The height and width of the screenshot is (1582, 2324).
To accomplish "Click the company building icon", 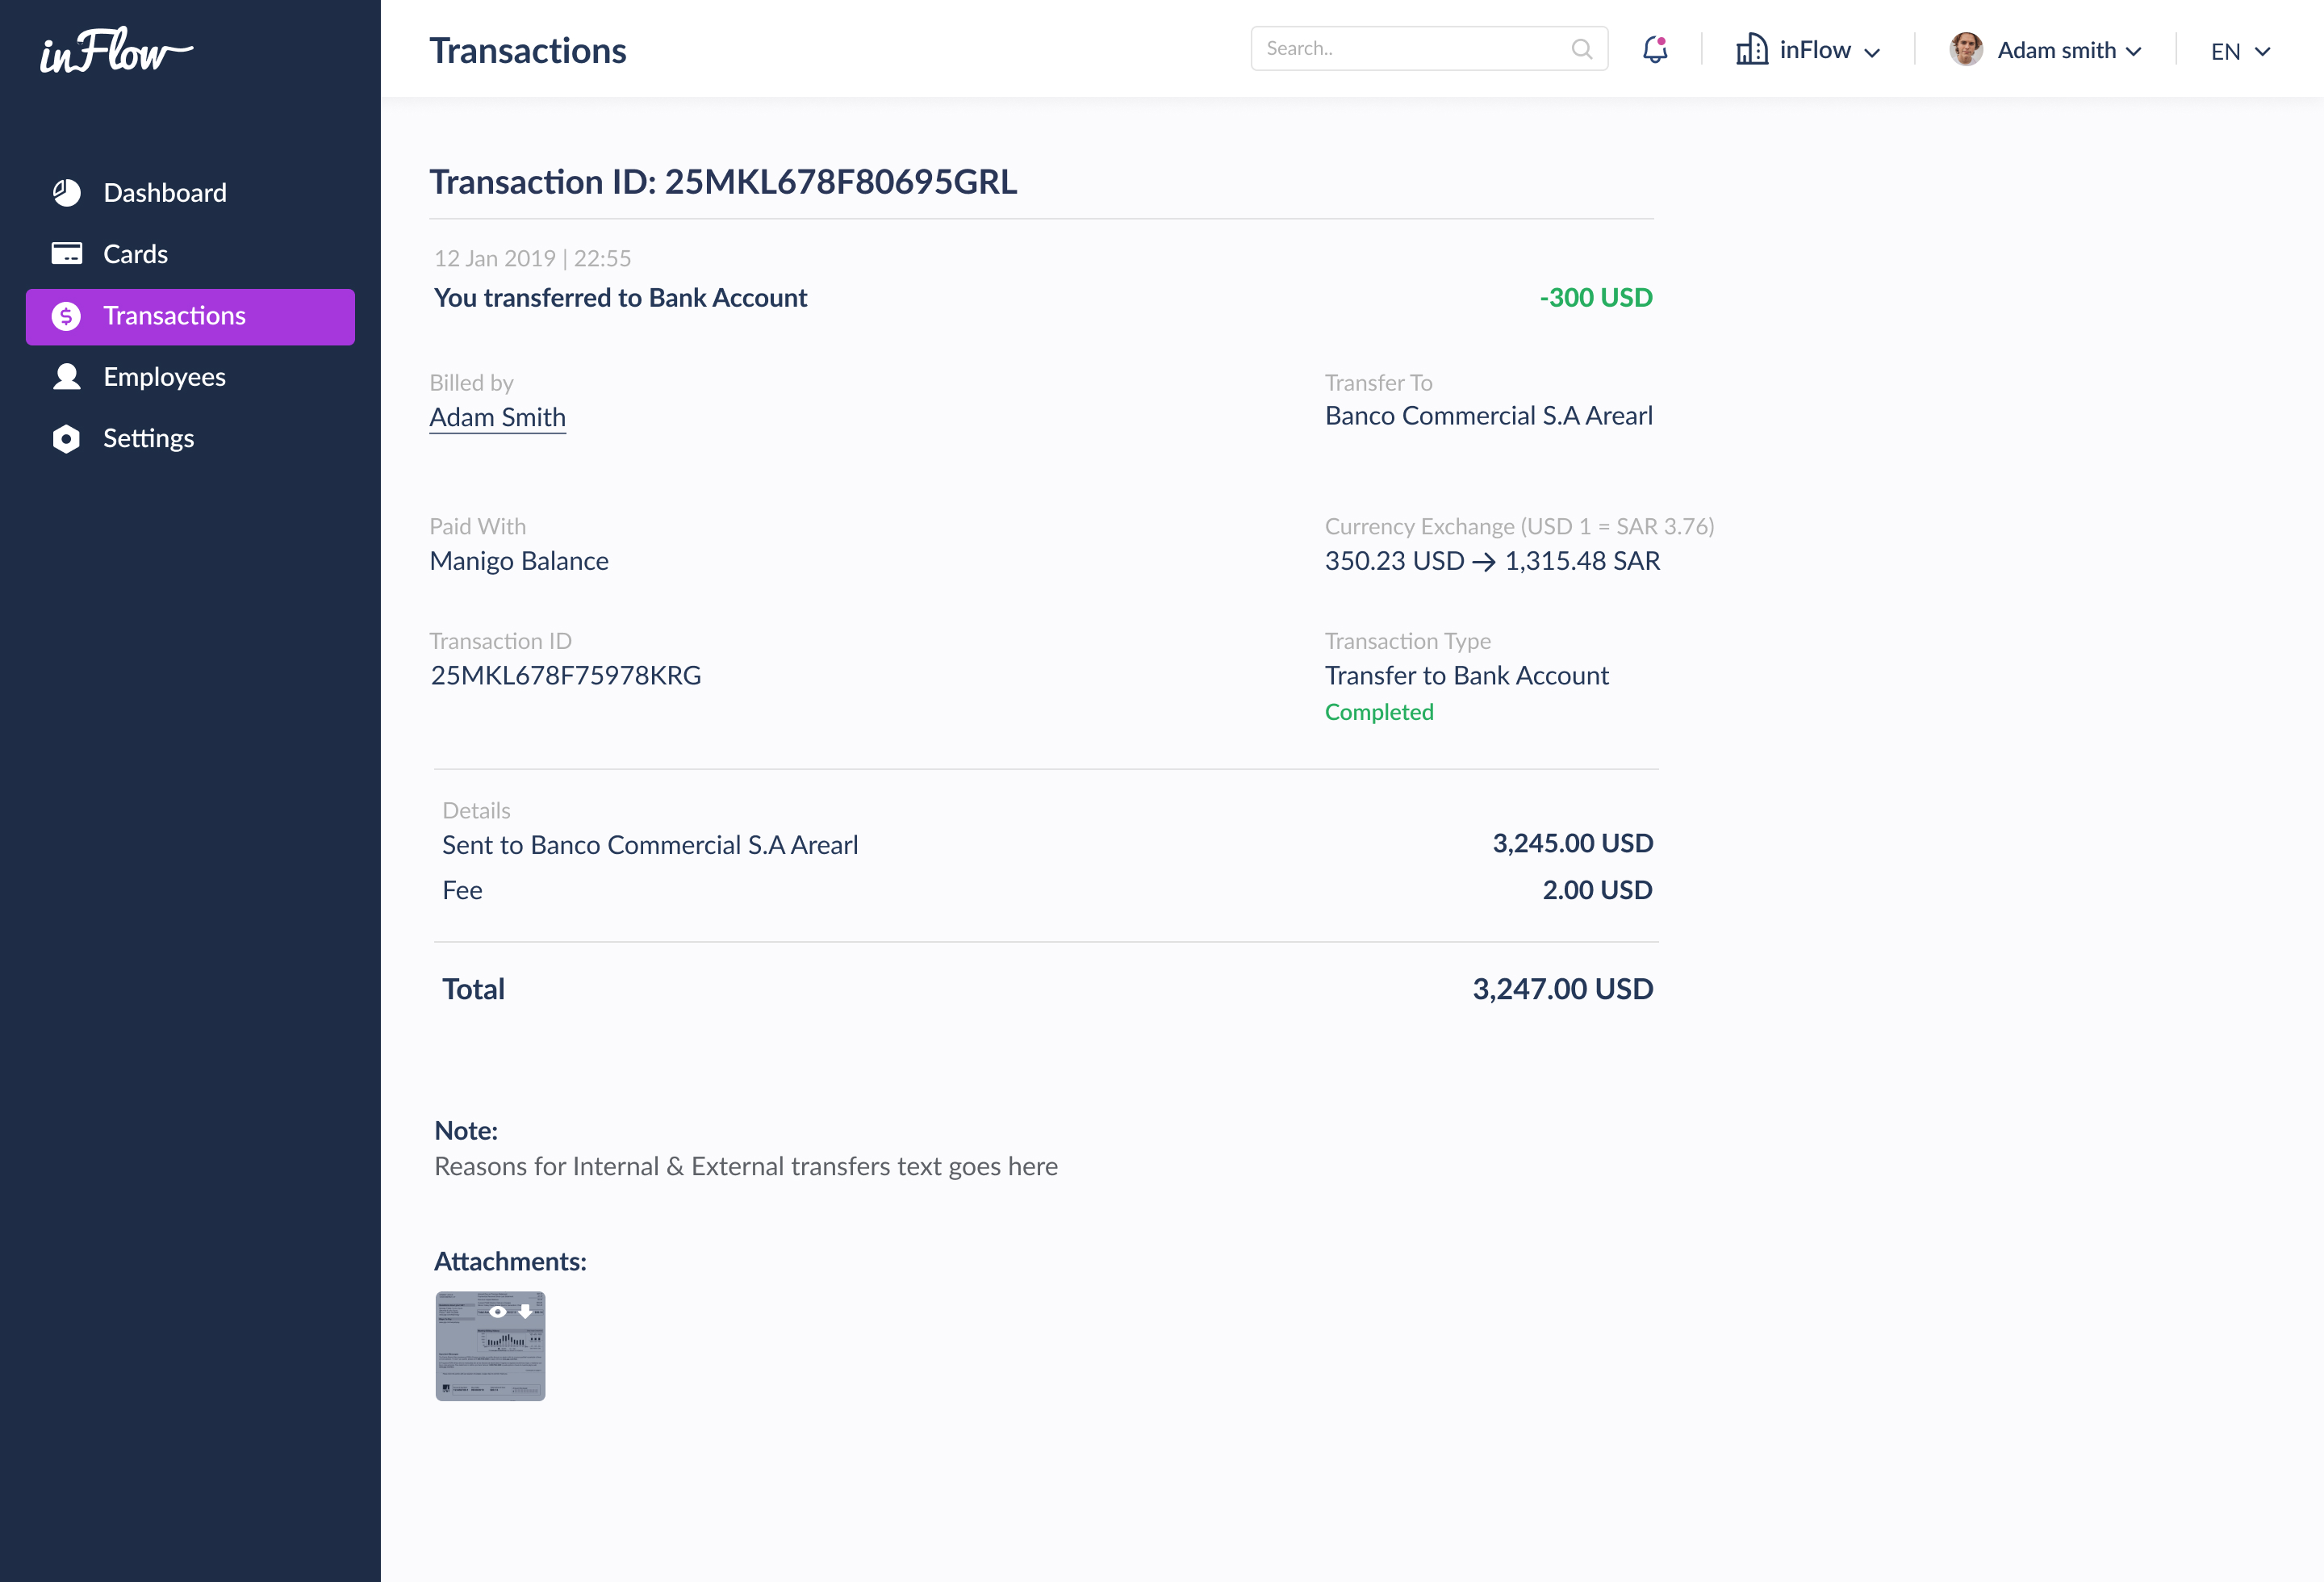I will (1751, 49).
